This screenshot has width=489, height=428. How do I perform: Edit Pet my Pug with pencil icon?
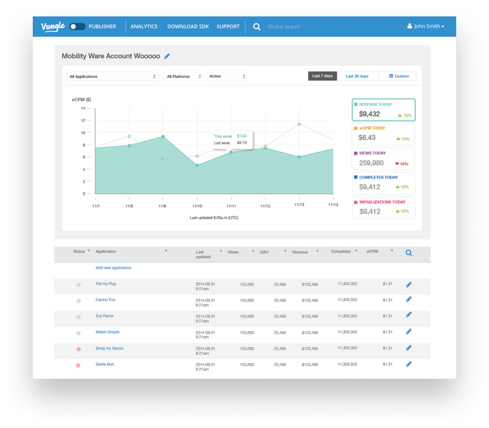409,285
